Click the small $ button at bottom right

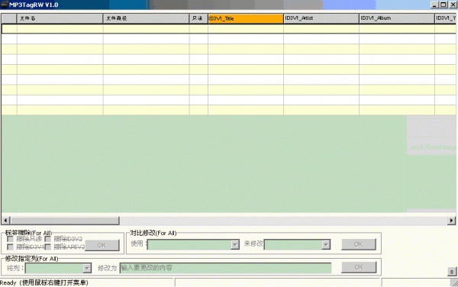[x=452, y=272]
